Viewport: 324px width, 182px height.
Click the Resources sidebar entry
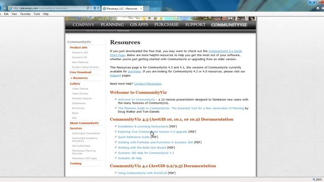[80, 78]
